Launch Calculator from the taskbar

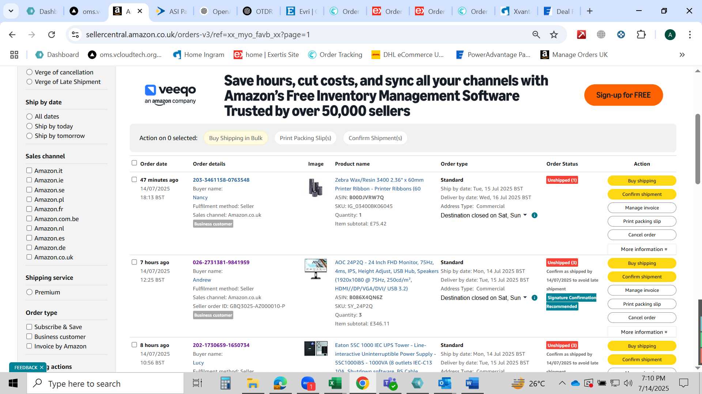(225, 383)
